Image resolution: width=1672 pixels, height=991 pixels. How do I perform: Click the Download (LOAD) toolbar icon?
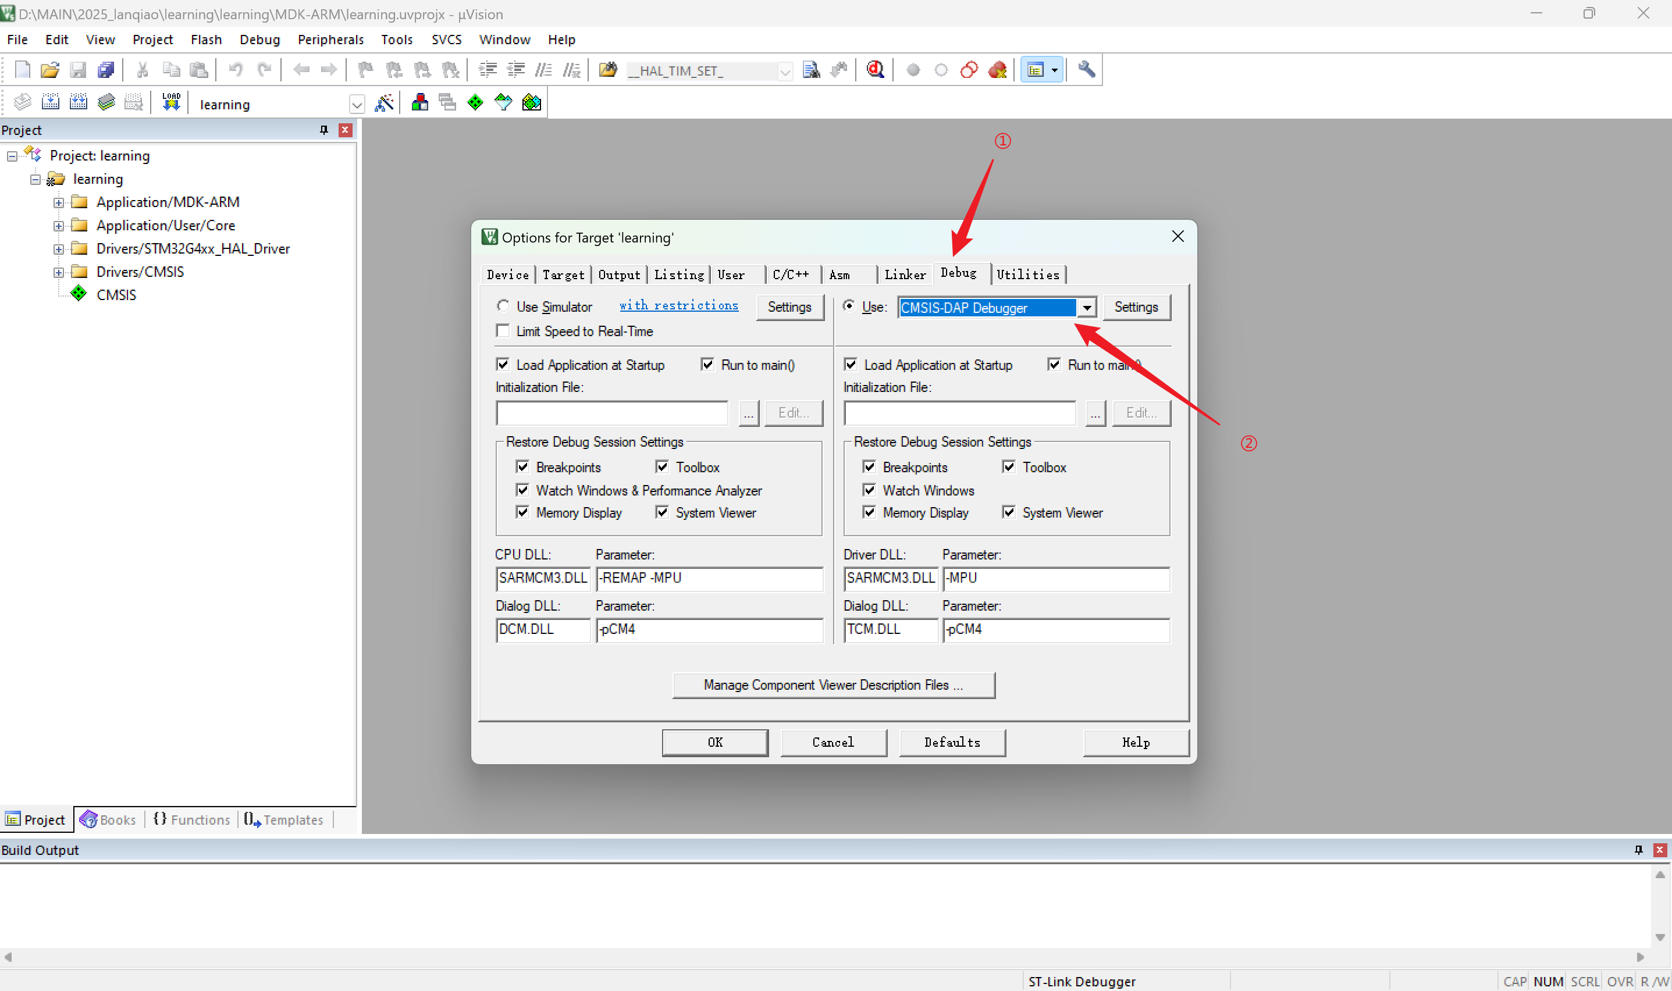point(171,102)
